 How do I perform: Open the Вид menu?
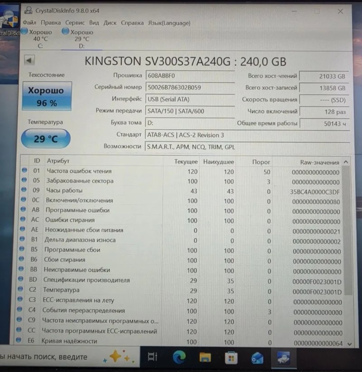[94, 23]
